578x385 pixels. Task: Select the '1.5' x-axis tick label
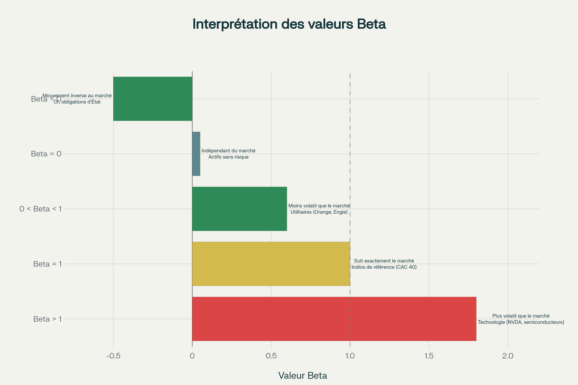(x=429, y=356)
